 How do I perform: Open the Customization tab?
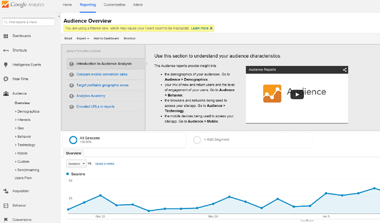pos(114,5)
